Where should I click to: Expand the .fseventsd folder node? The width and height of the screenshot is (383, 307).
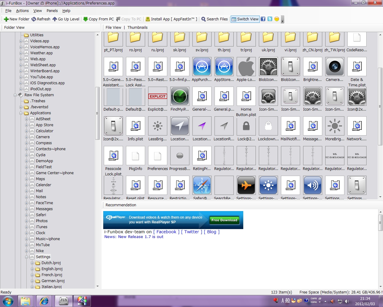tap(21, 107)
